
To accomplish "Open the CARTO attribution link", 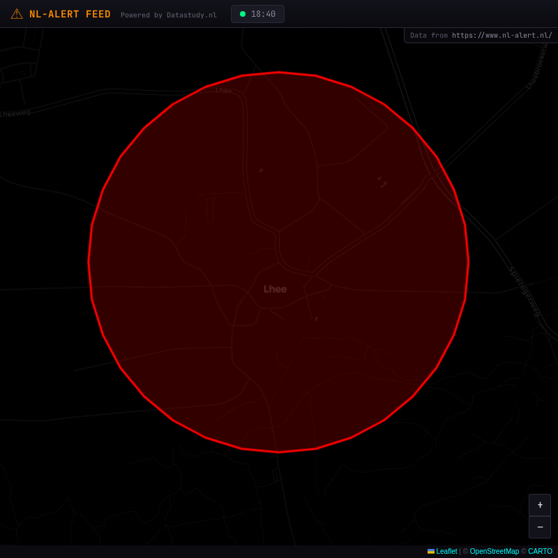I will (x=540, y=551).
